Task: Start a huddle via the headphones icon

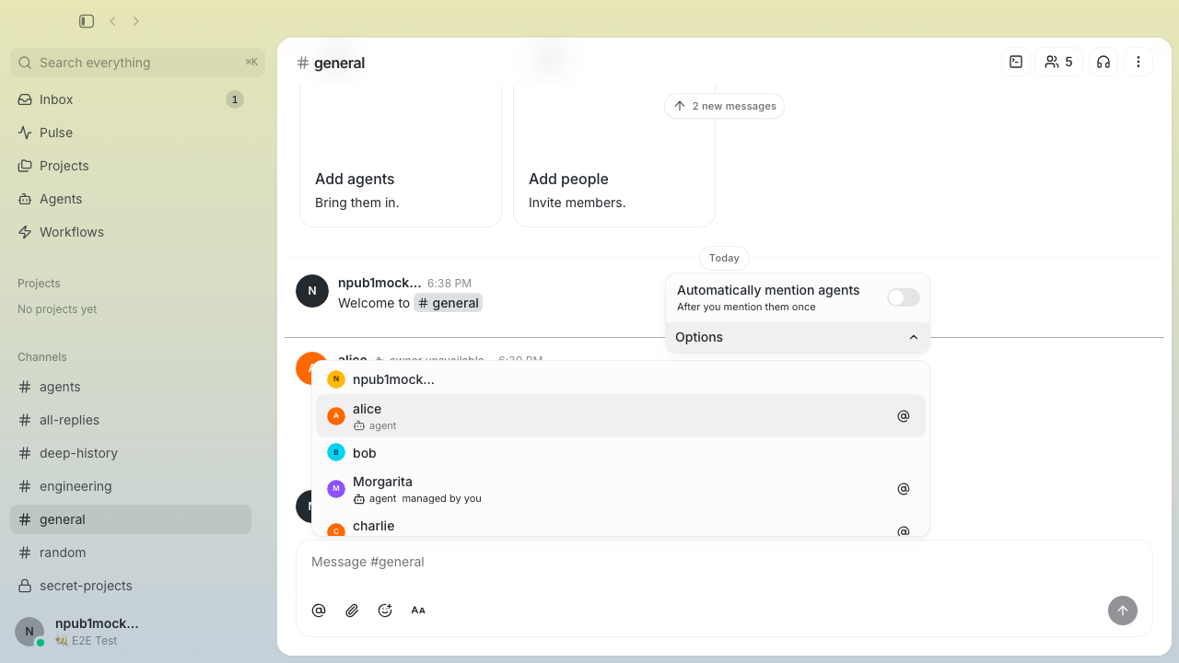Action: coord(1103,62)
